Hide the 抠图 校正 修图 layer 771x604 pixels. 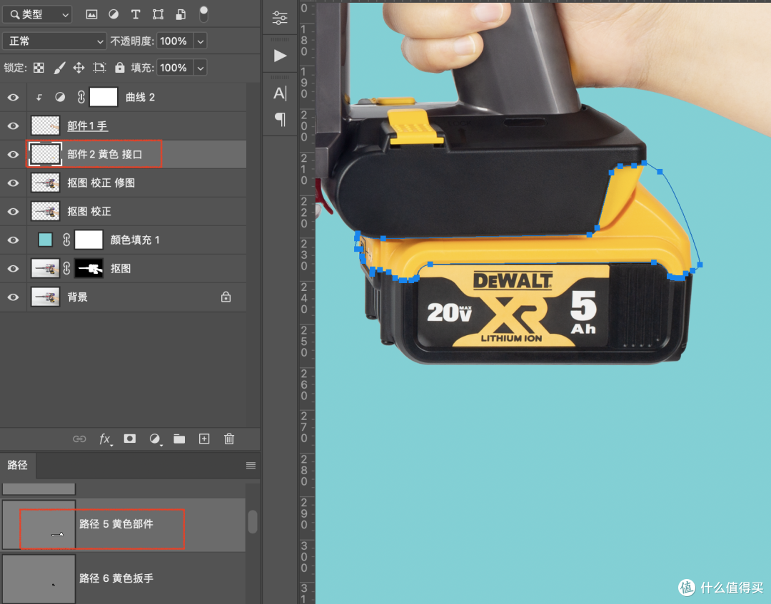(x=13, y=183)
